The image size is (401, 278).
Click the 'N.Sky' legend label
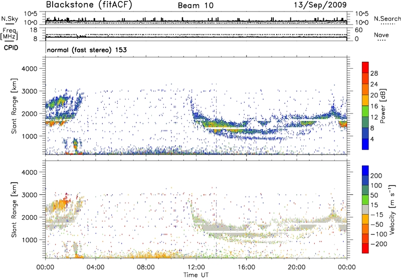tap(10, 19)
